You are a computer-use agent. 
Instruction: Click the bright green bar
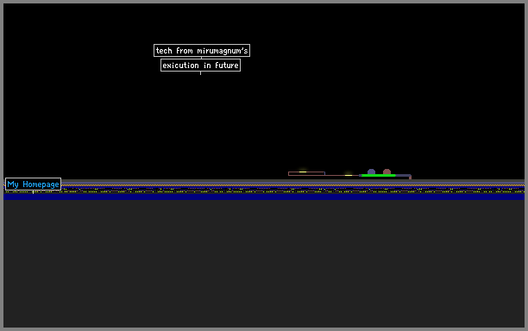[378, 175]
